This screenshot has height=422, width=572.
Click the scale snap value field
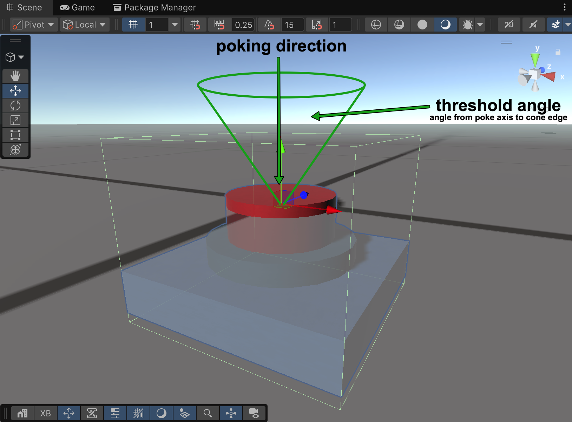pyautogui.click(x=340, y=25)
